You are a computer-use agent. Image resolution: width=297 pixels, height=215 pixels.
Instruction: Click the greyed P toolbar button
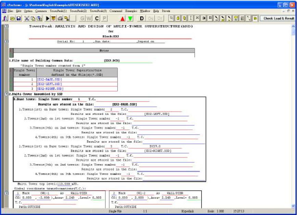pos(104,18)
